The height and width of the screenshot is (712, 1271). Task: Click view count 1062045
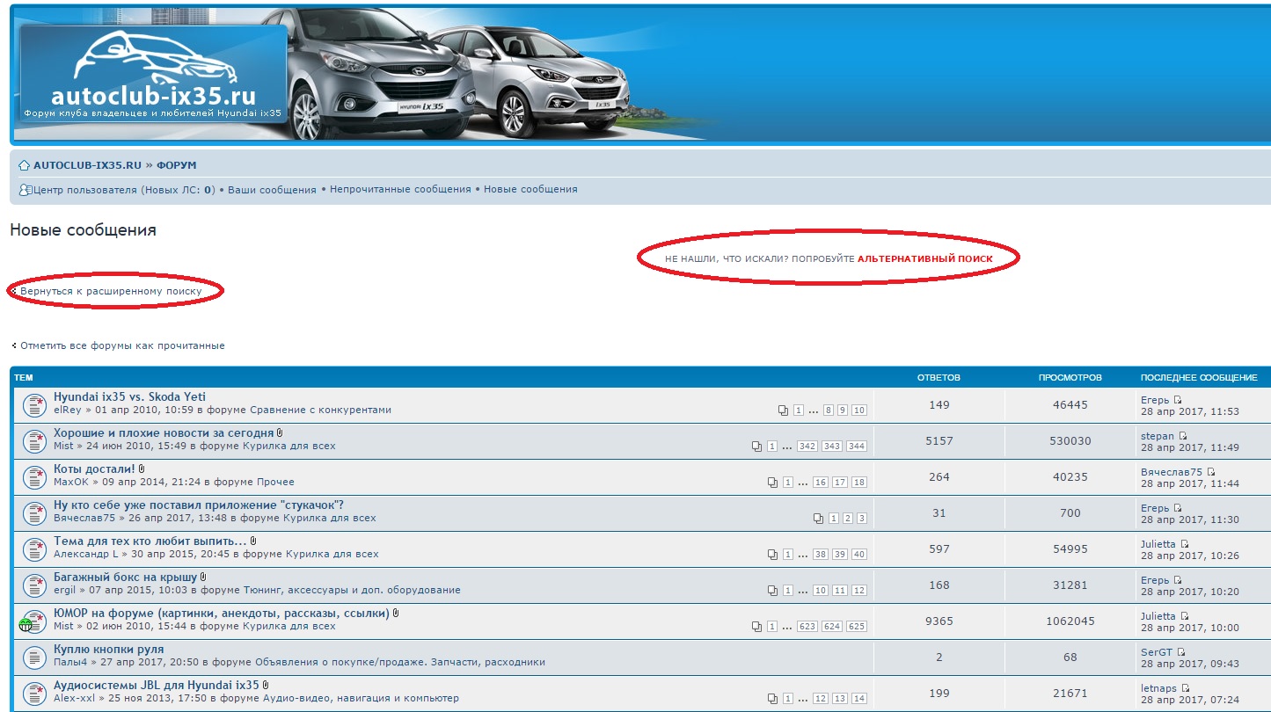[1070, 621]
